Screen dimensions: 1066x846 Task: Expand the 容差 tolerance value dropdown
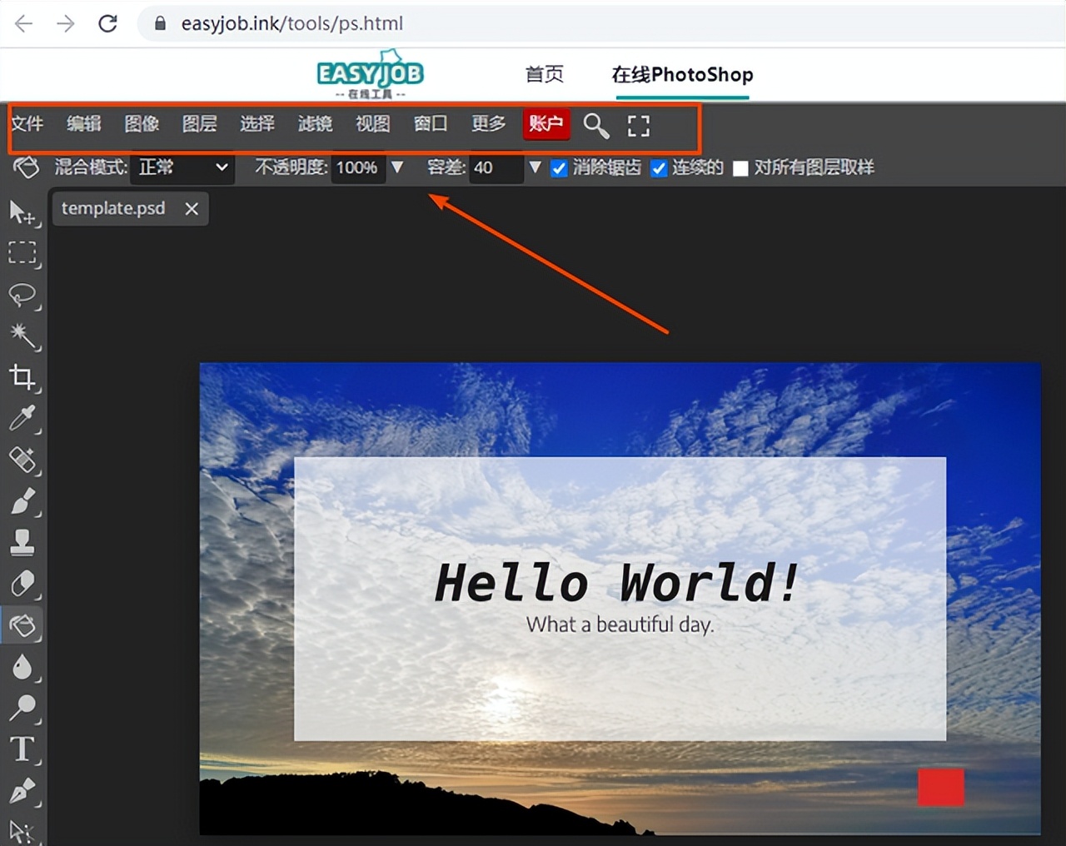(x=535, y=167)
